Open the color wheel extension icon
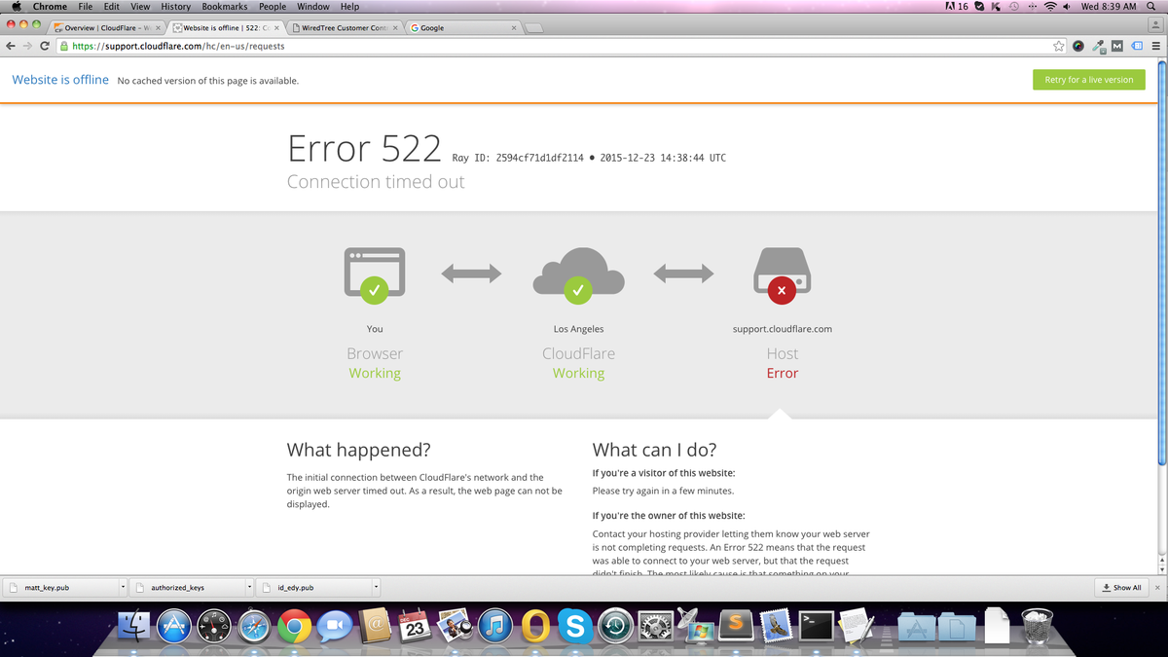This screenshot has height=657, width=1168. [x=1078, y=46]
